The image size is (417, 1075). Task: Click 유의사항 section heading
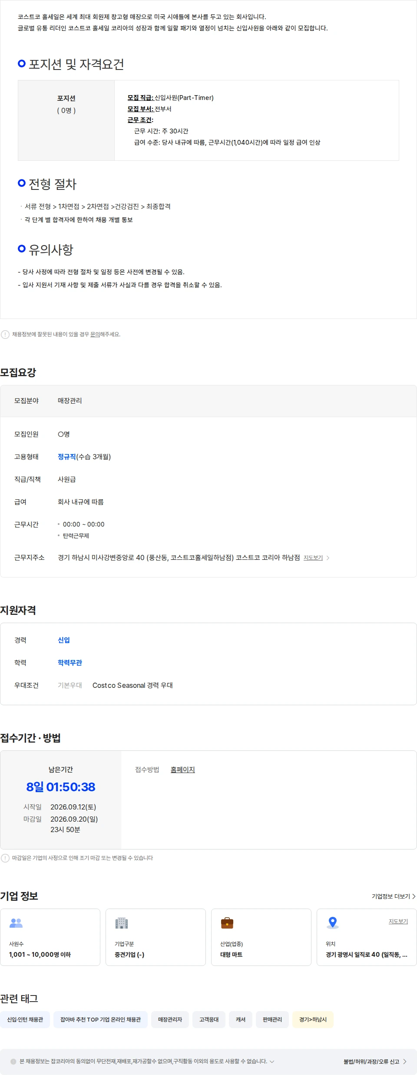pos(51,249)
